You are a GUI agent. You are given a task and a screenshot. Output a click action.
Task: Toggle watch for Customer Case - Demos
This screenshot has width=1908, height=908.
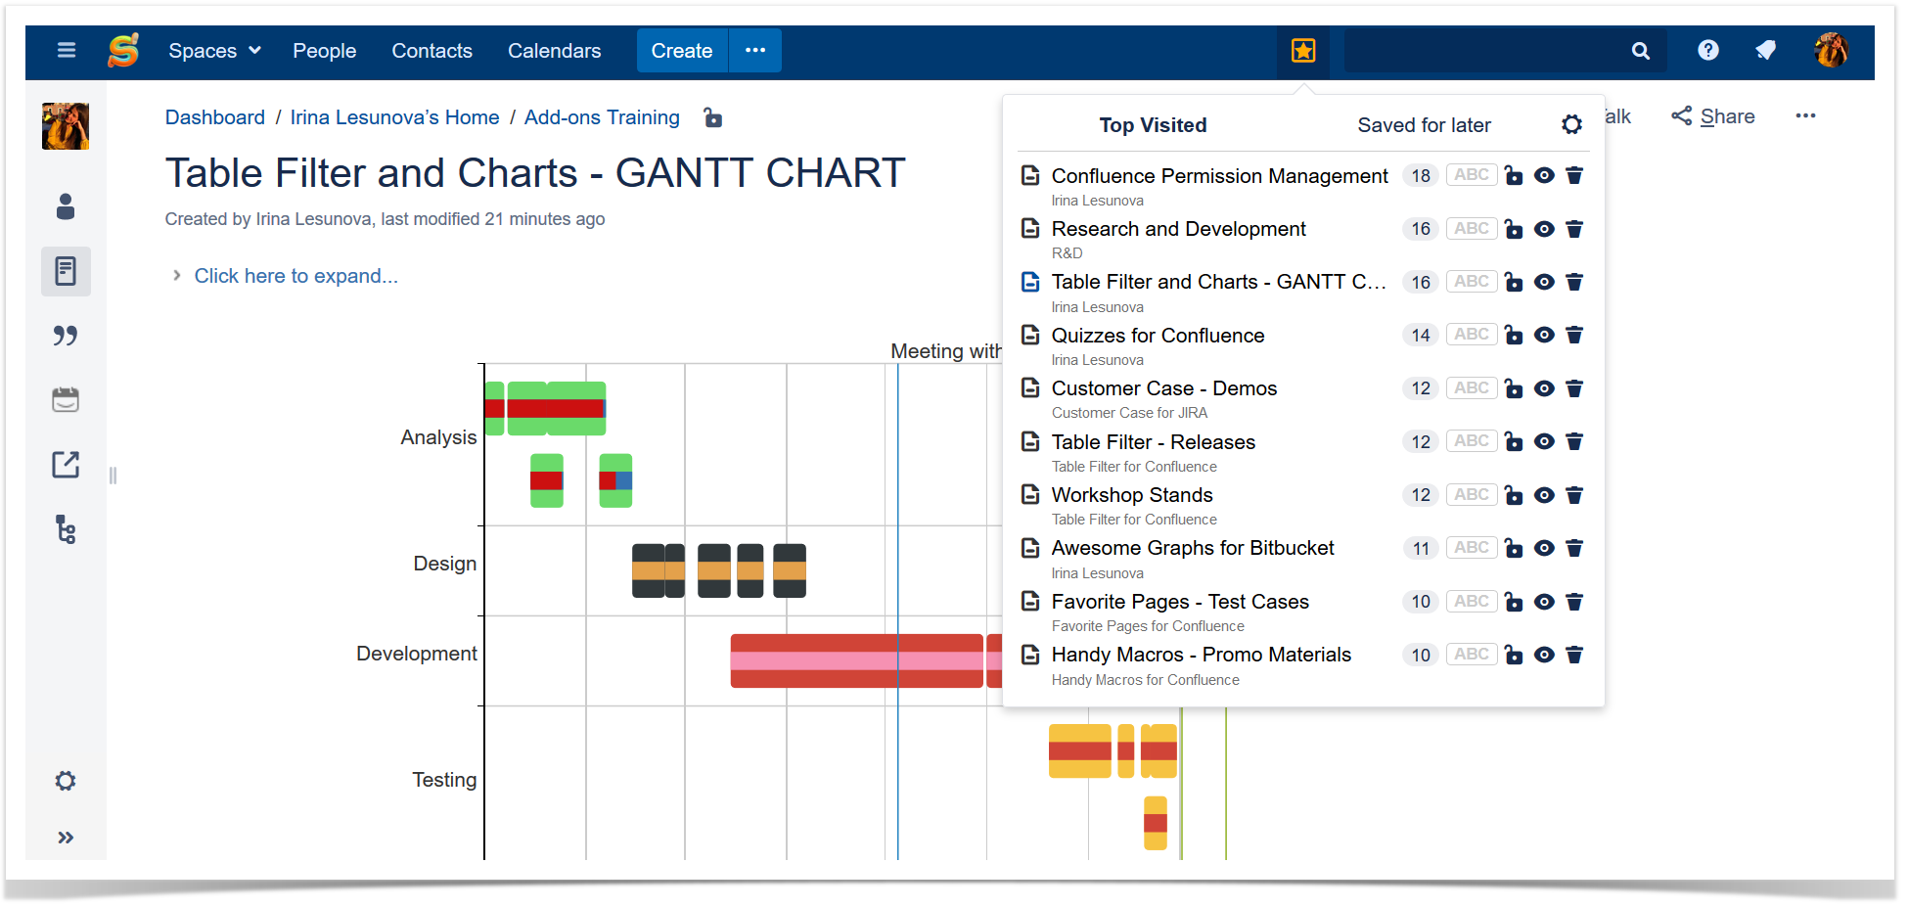click(x=1544, y=388)
